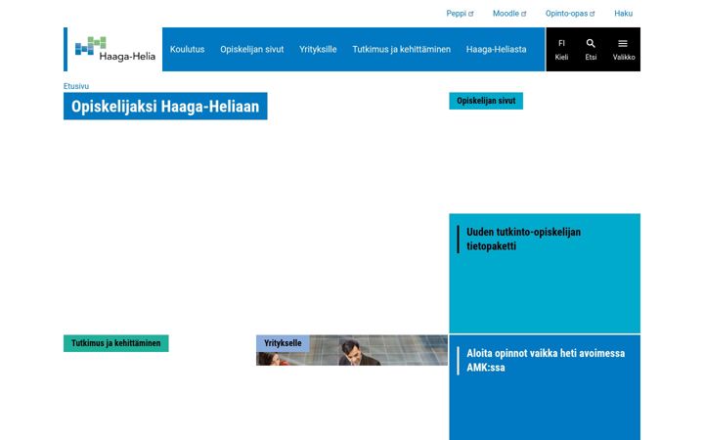This screenshot has width=704, height=440.
Task: Open the Opinto-opas external link
Action: (x=570, y=14)
